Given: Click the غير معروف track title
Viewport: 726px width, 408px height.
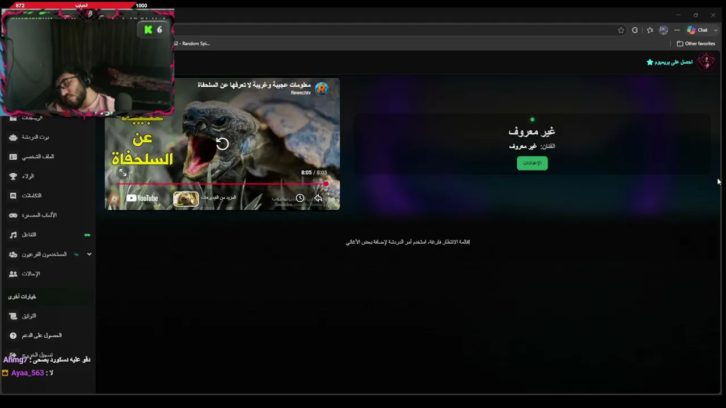Looking at the screenshot, I should pos(532,131).
